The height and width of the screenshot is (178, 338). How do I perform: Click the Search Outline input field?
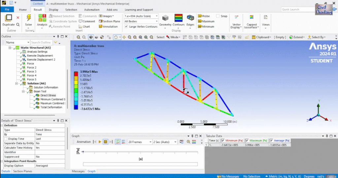click(41, 43)
